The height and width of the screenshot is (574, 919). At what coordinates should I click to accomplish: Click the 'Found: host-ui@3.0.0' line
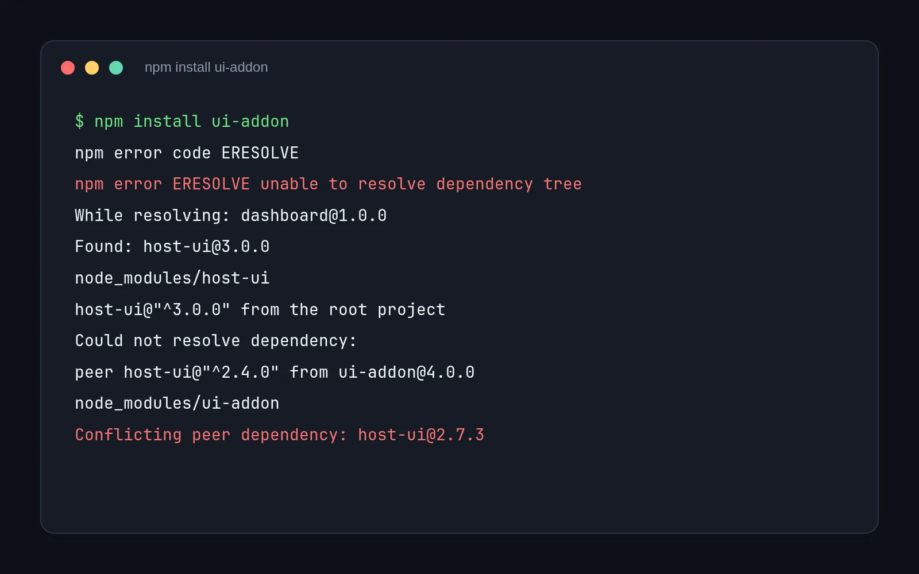[172, 247]
